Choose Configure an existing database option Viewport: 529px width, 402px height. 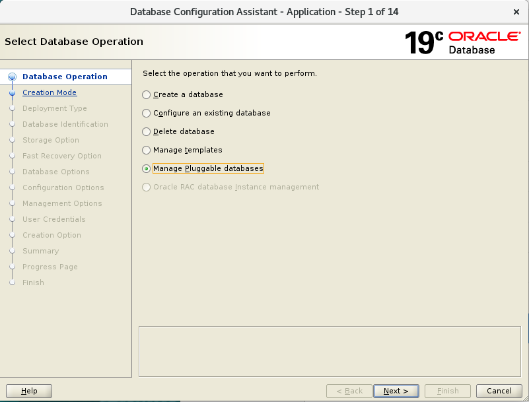coord(146,113)
